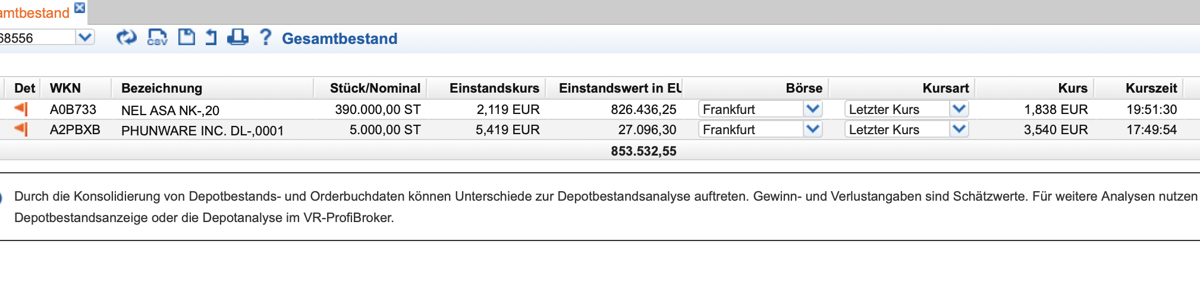Open Kursart dropdown for NEL ASA
Image resolution: width=1200 pixels, height=285 pixels.
click(x=959, y=109)
